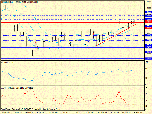Select the 1.6058 price level label
The height and width of the screenshot is (114, 152).
pyautogui.click(x=148, y=12)
